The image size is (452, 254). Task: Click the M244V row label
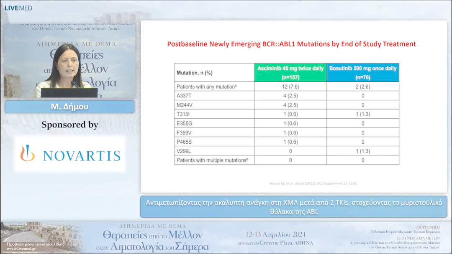[x=186, y=105]
